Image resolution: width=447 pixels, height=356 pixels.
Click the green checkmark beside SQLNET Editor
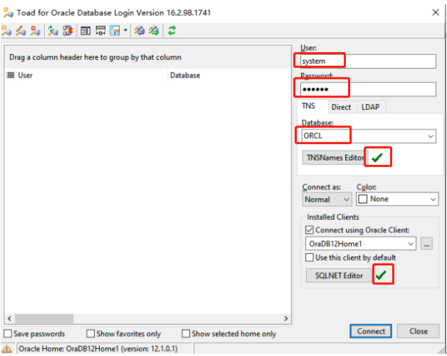coord(381,275)
